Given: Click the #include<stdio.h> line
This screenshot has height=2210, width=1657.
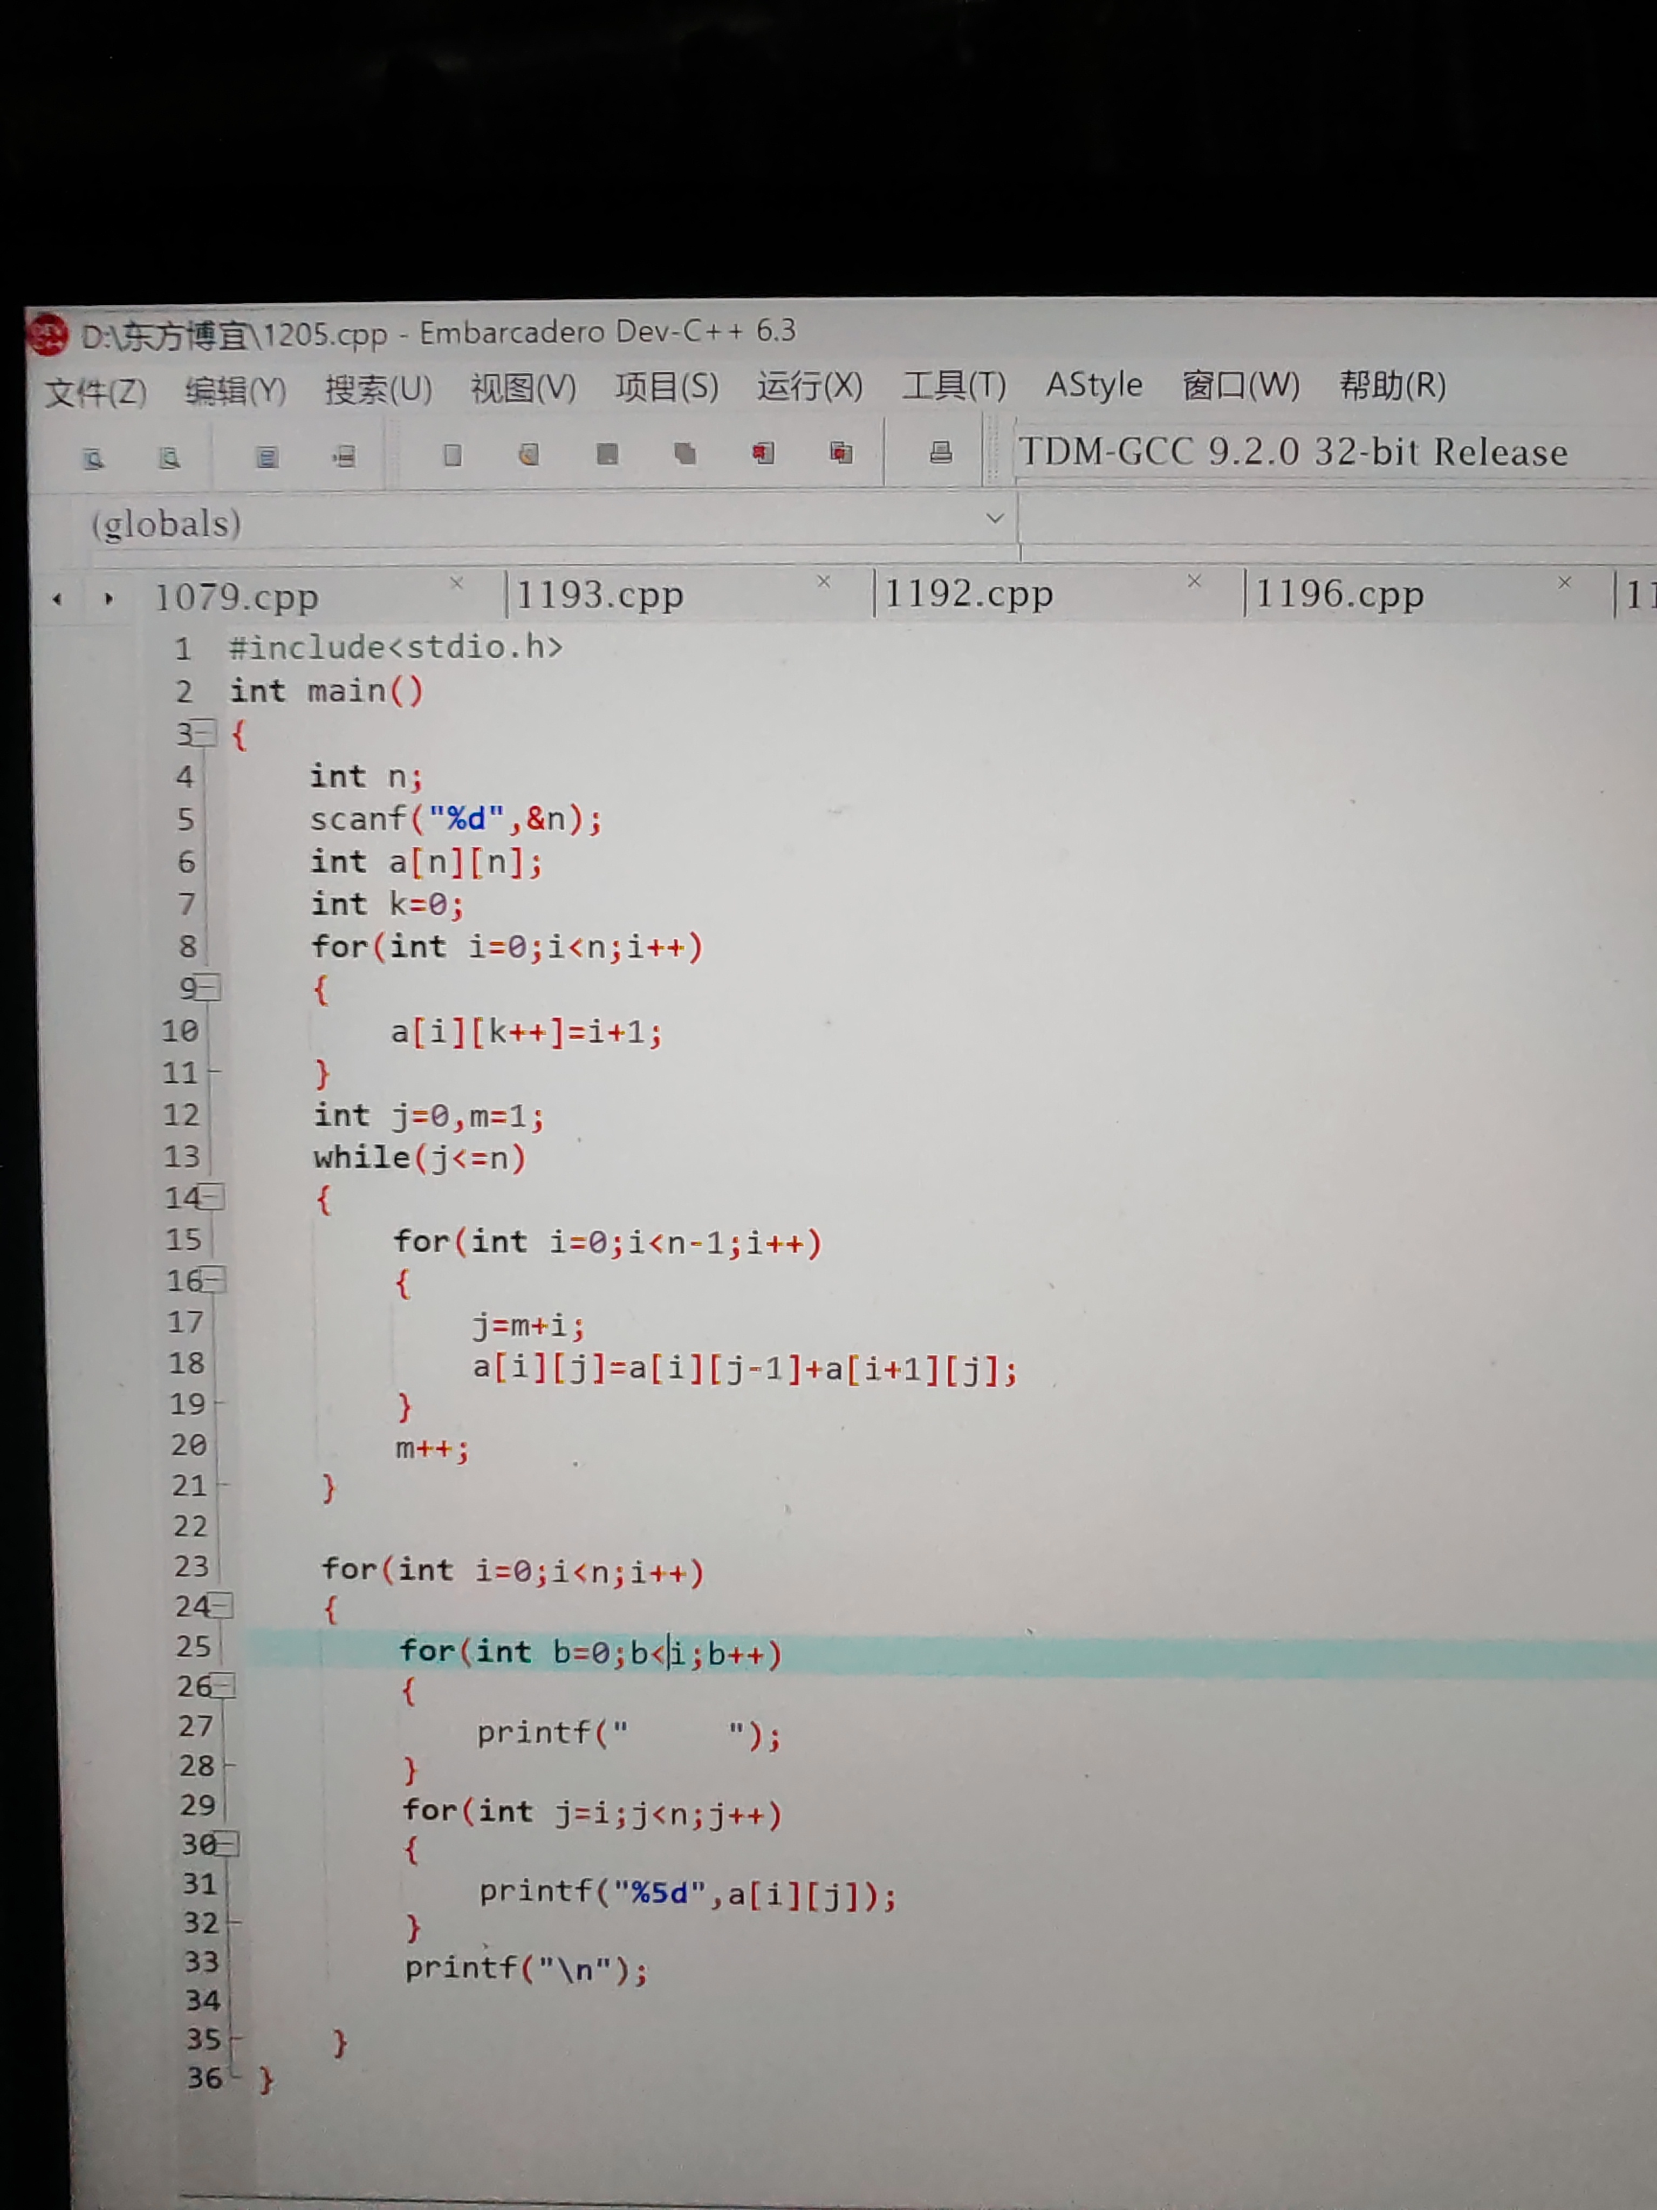Looking at the screenshot, I should point(395,647).
